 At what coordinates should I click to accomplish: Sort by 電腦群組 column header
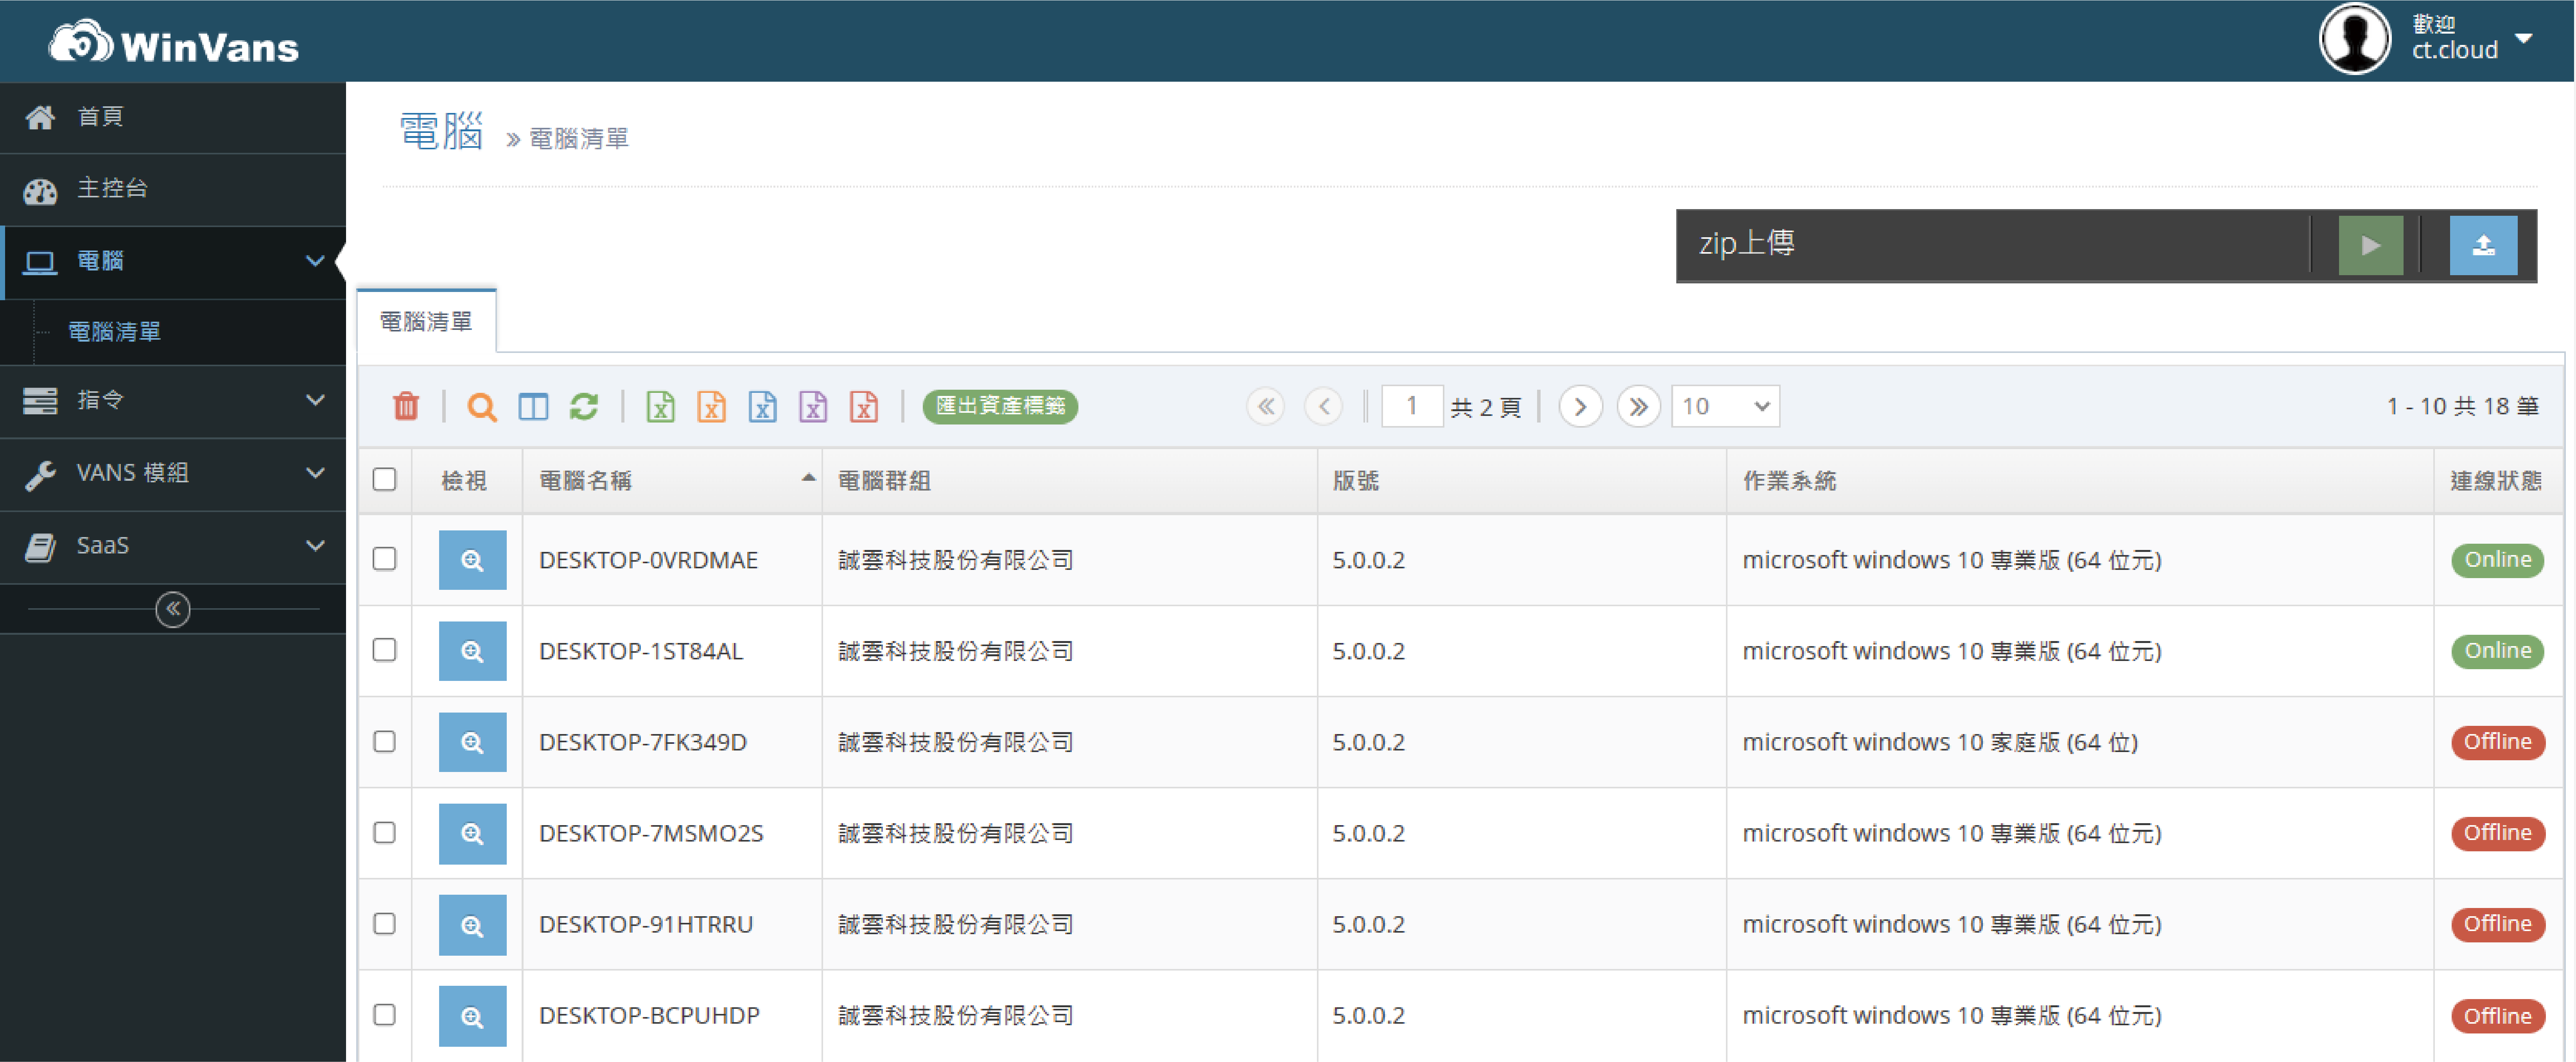click(1070, 481)
